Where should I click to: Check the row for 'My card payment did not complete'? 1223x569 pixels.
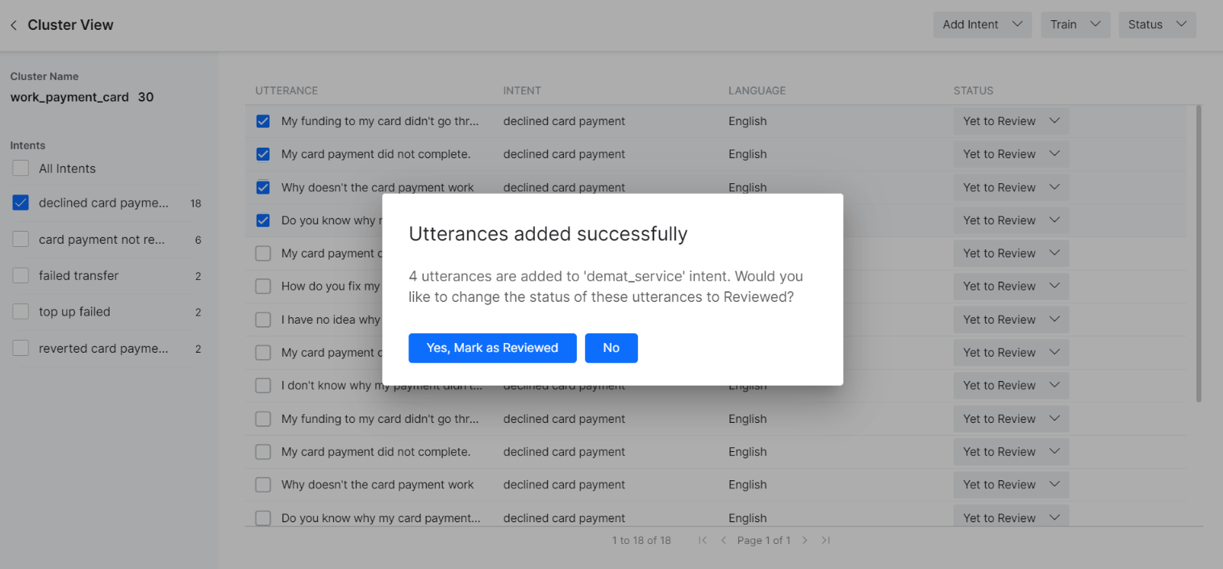262,154
